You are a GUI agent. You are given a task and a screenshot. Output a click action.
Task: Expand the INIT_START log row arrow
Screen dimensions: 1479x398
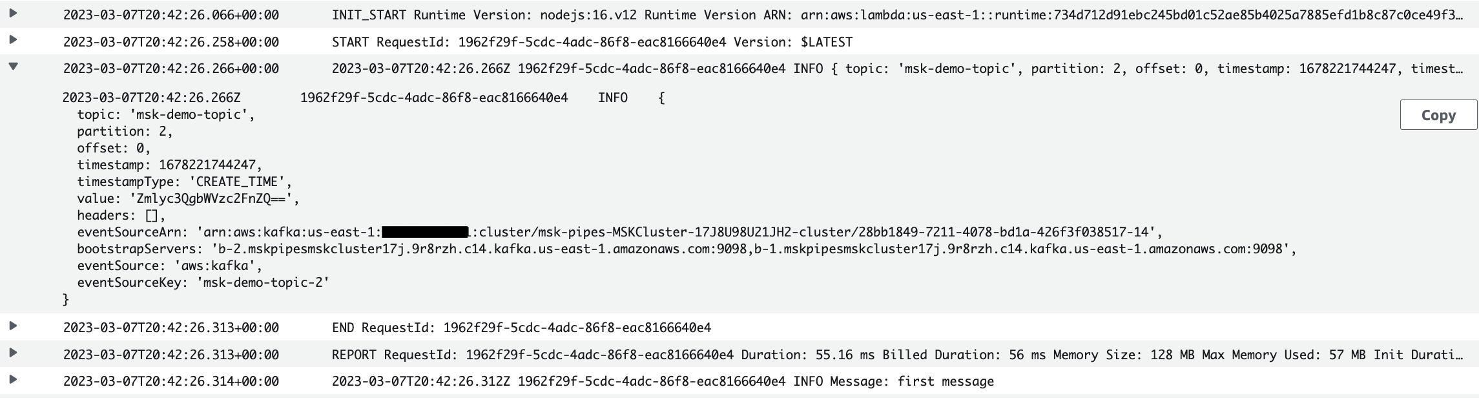13,13
